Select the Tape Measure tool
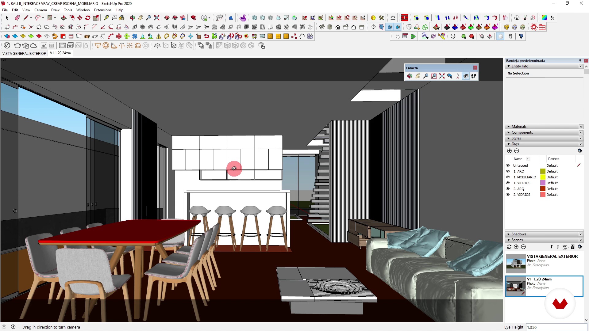589x331 pixels. (106, 18)
